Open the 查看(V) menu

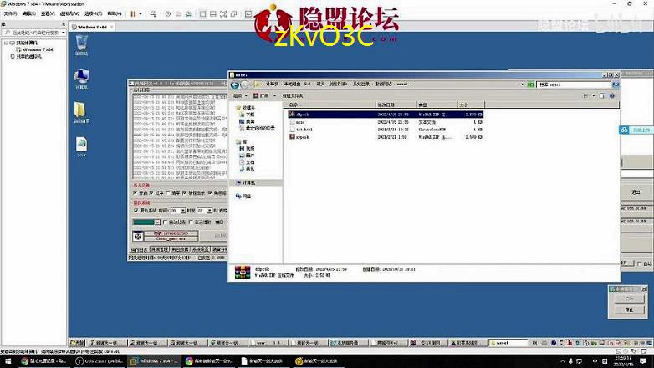click(48, 13)
